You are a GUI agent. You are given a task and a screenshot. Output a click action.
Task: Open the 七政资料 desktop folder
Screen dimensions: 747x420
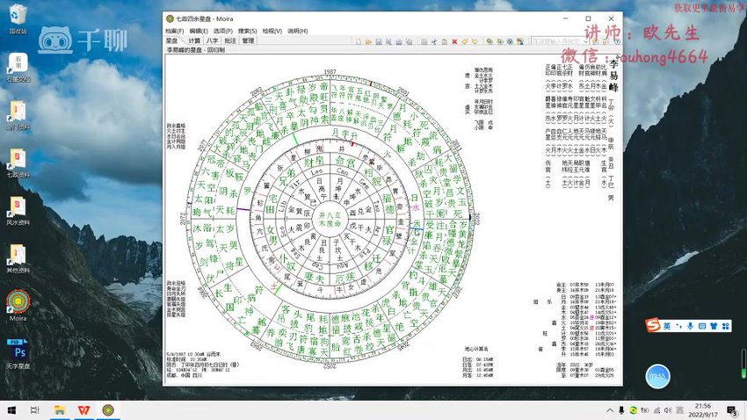[18, 163]
